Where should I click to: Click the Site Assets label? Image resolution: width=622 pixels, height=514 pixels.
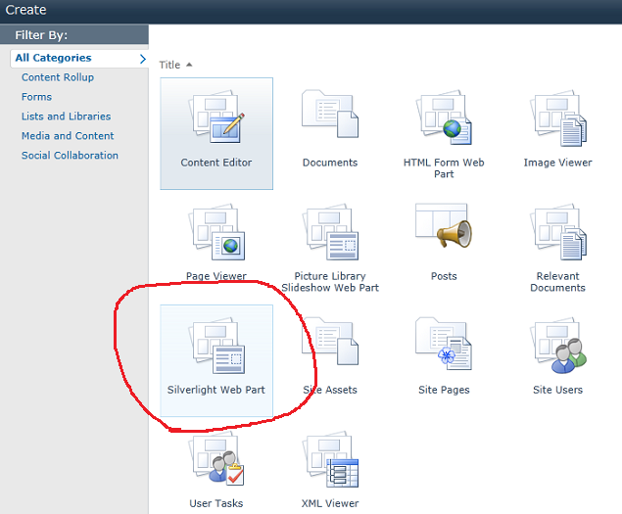(x=330, y=390)
